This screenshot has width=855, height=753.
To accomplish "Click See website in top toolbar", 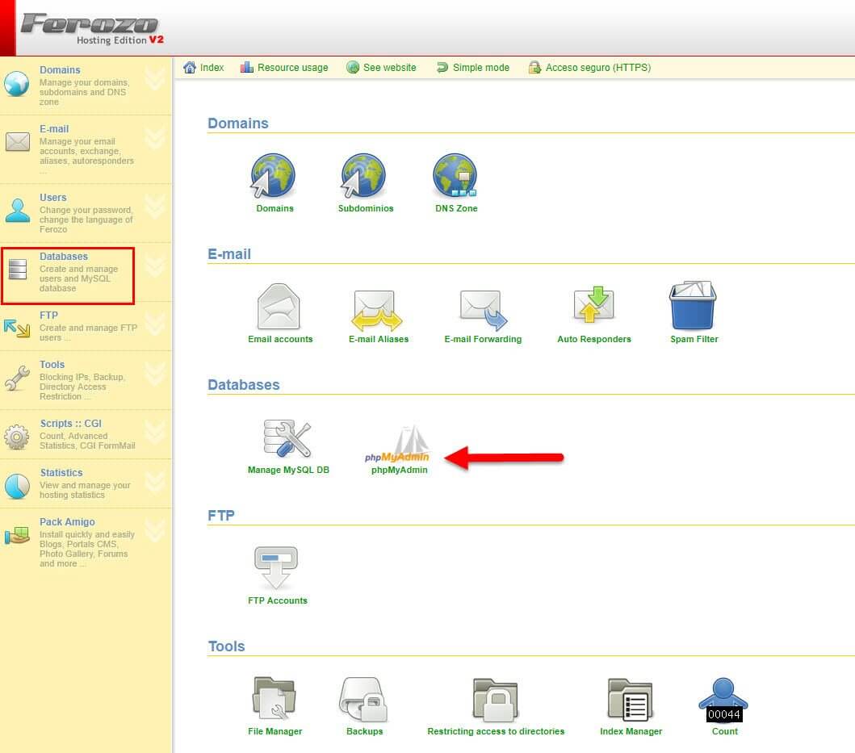I will pos(381,68).
